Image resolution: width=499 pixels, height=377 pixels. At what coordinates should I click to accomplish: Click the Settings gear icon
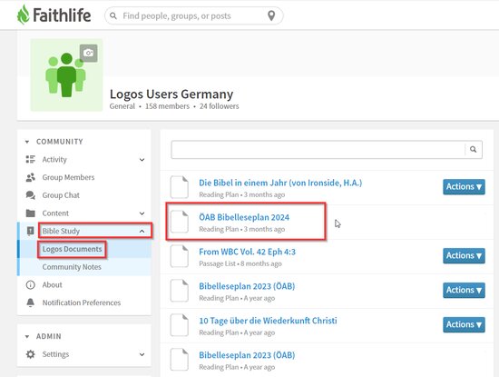click(x=30, y=354)
